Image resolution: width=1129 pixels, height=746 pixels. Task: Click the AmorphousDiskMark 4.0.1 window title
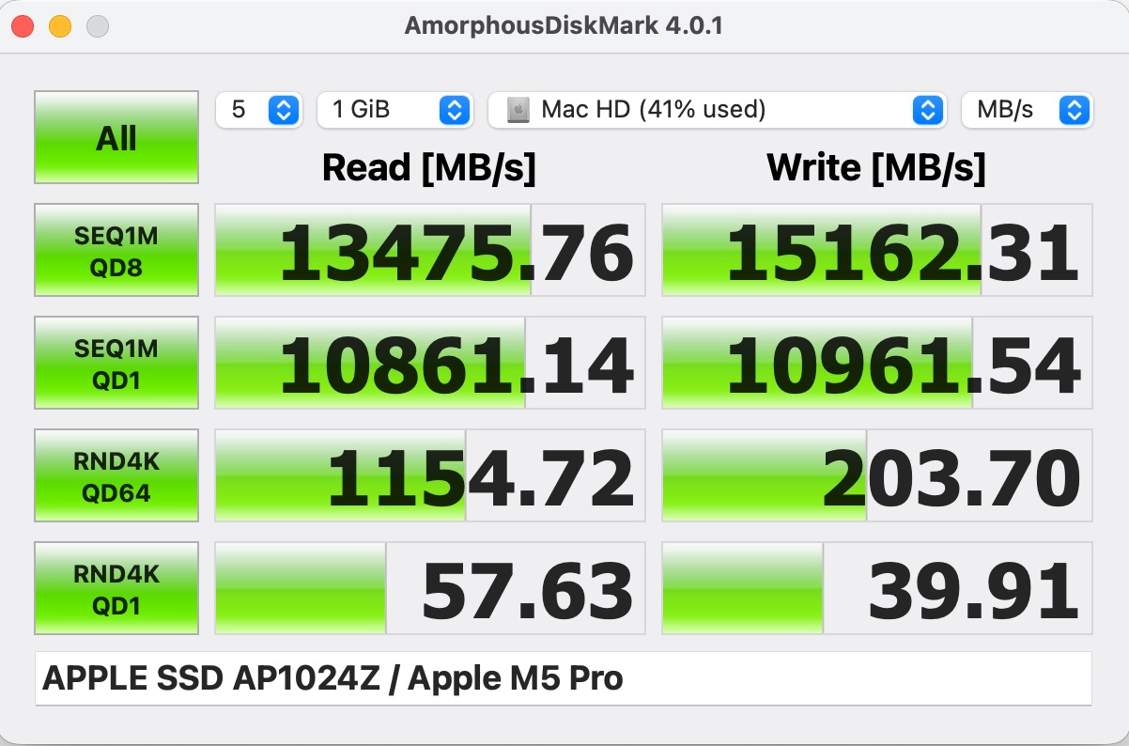[x=564, y=25]
